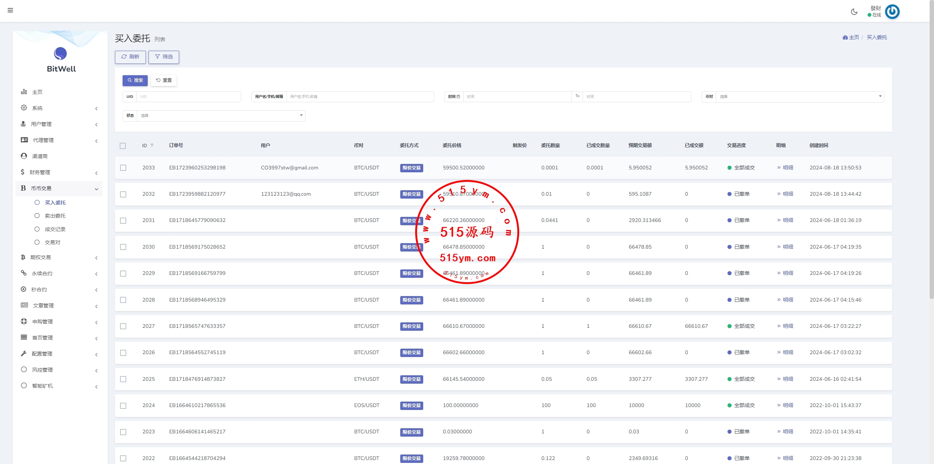934x464 pixels.
Task: Click the 期权交易 bitcoin icon
Action: 23,257
